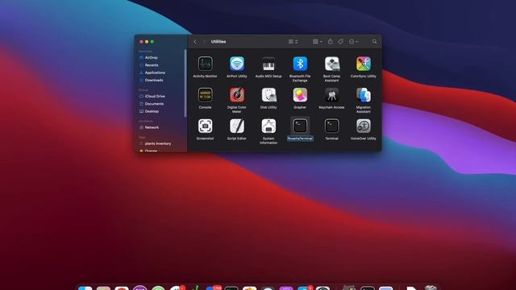Select the Digital Color Meter app
Viewport: 516px width, 290px height.
click(x=236, y=95)
